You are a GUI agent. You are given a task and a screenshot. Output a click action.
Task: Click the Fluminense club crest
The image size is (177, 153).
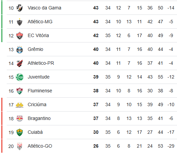[20, 91]
